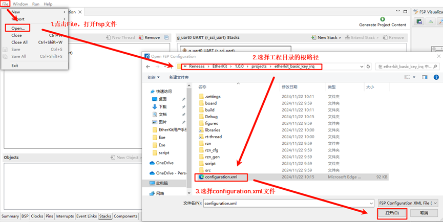Choose Open... in the File menu
Image resolution: width=443 pixels, height=222 pixels.
click(x=18, y=28)
